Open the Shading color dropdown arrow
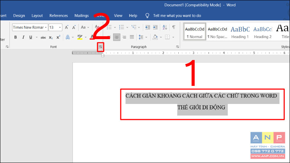 pyautogui.click(x=161, y=37)
